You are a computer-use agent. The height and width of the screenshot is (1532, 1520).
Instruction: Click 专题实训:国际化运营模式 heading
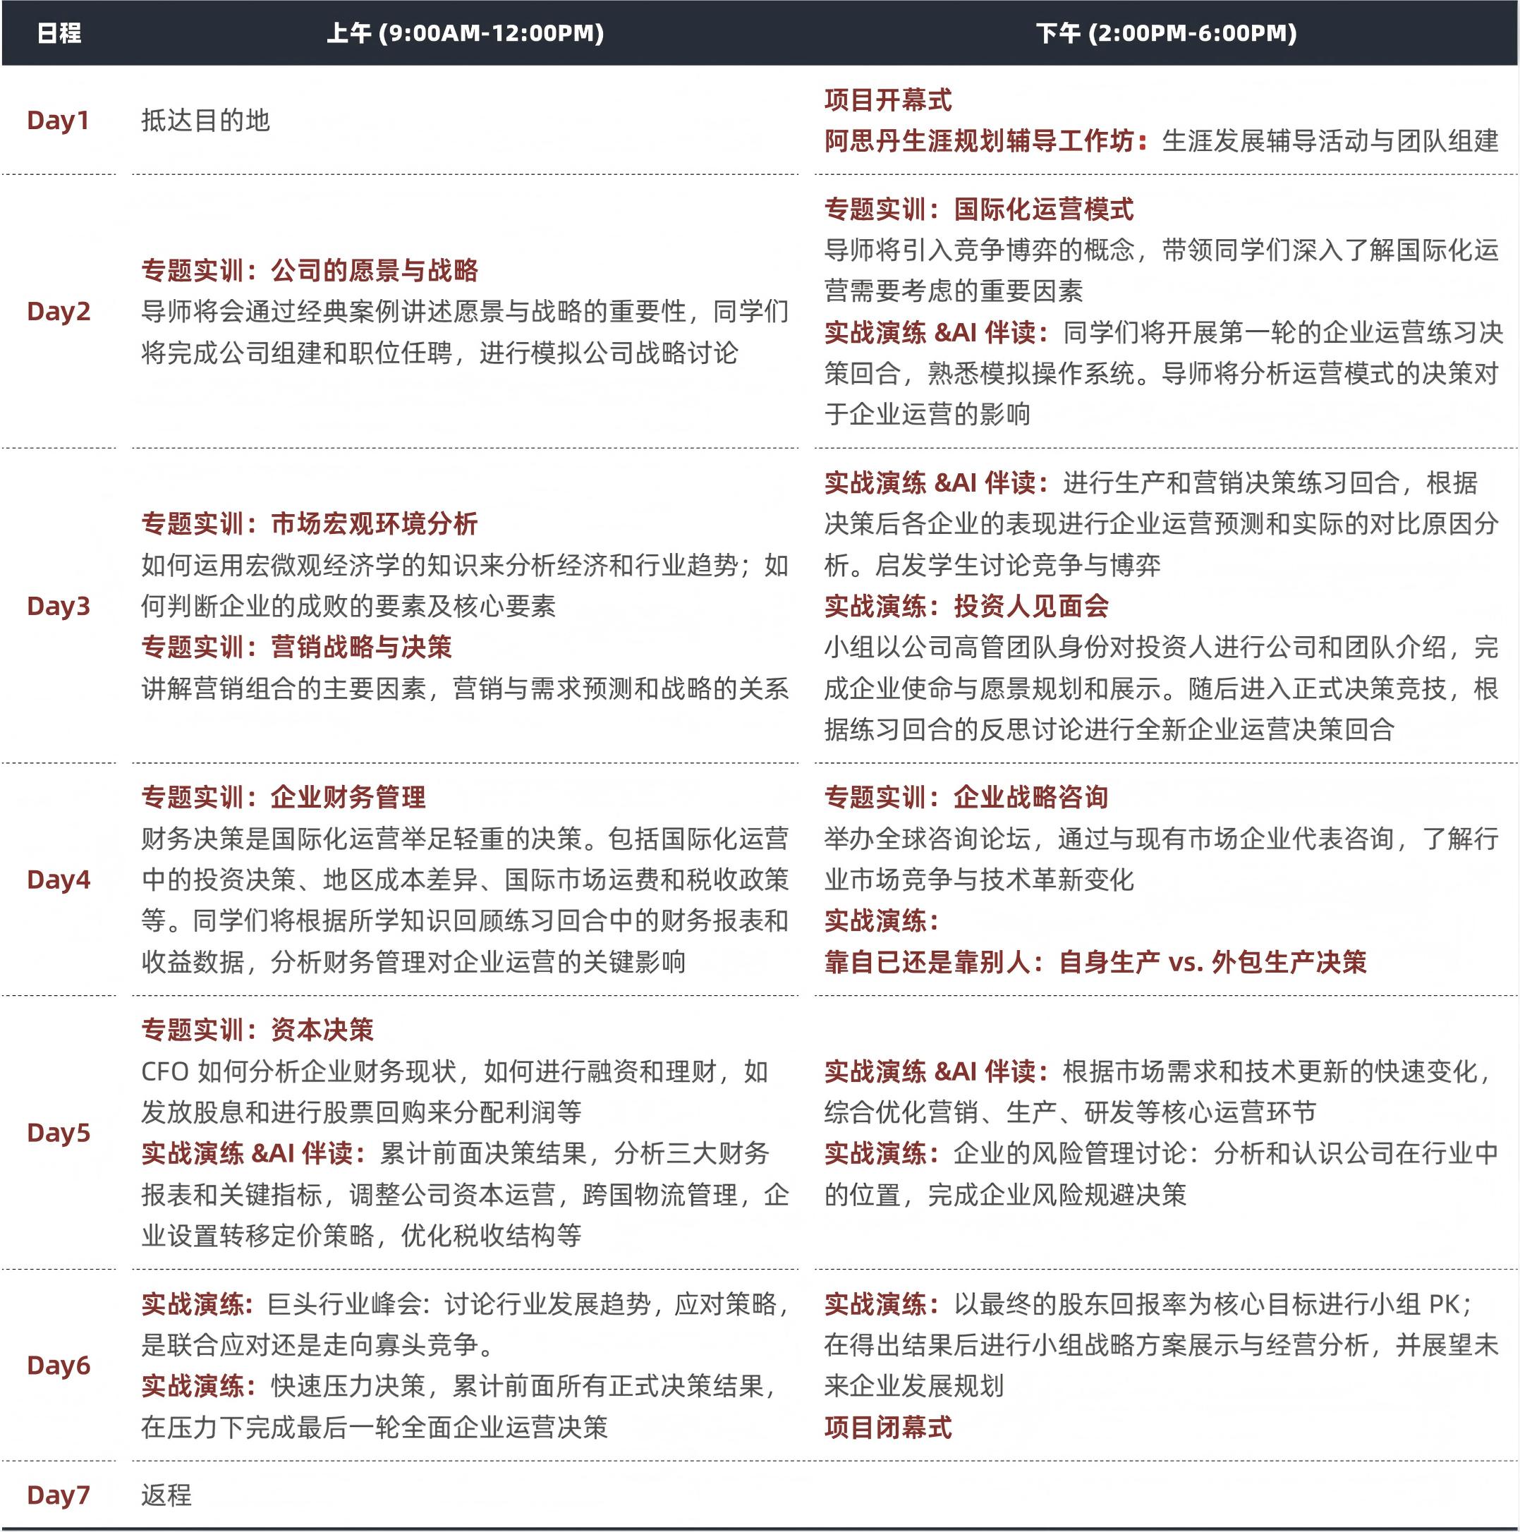coord(978,209)
